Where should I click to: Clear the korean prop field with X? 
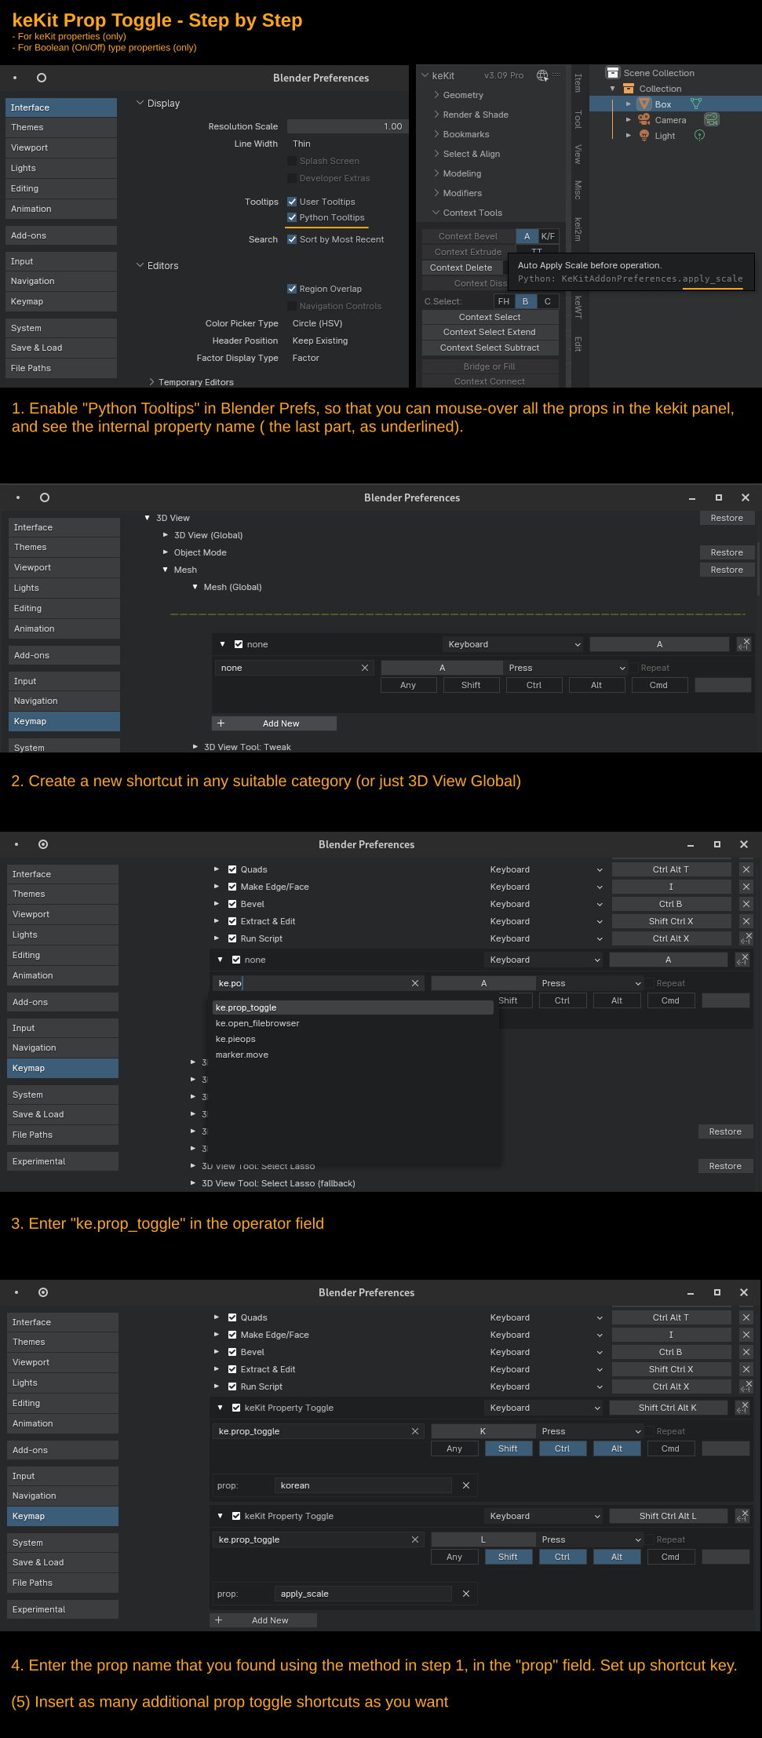coord(466,1485)
